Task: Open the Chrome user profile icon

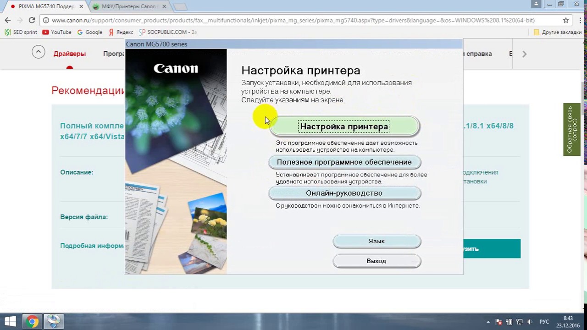Action: click(537, 4)
